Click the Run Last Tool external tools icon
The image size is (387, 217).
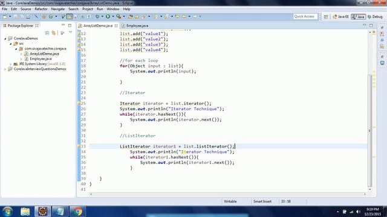click(119, 16)
